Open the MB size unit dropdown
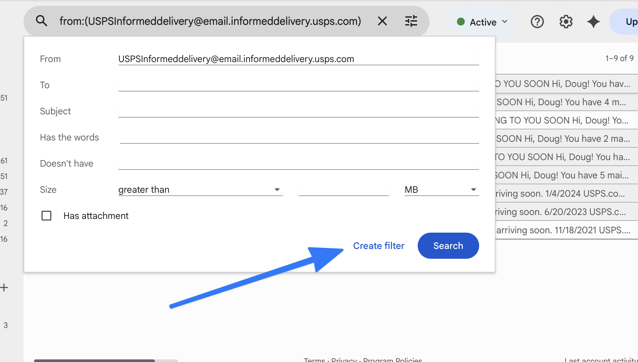The width and height of the screenshot is (638, 362). [474, 189]
